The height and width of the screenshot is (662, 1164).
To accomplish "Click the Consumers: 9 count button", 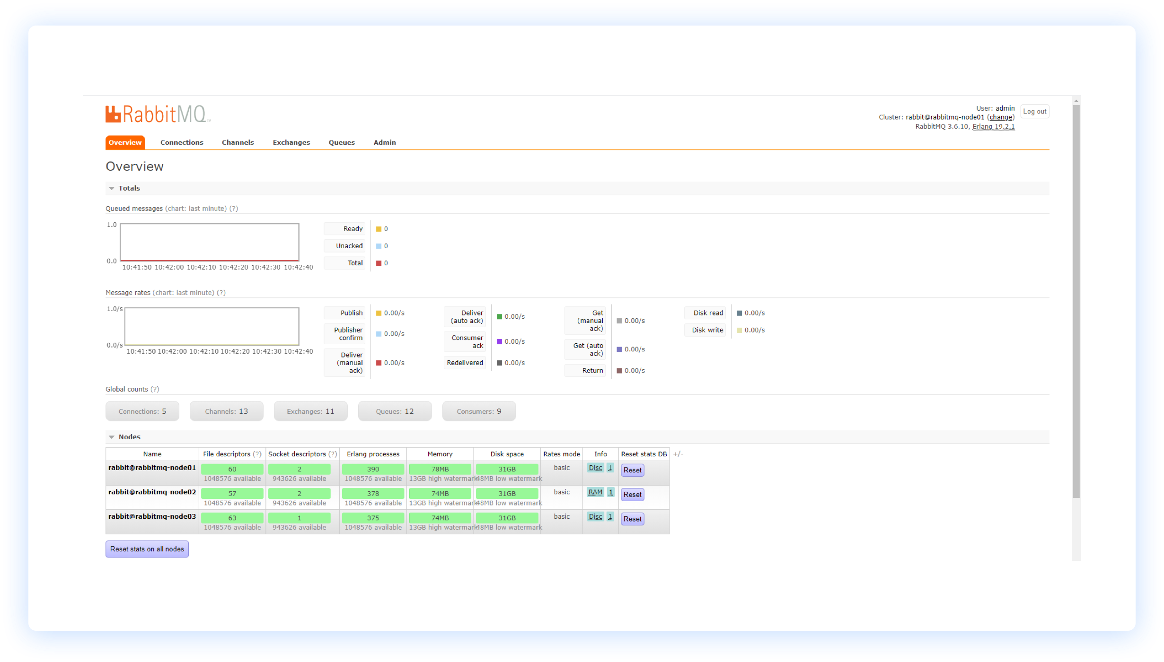I will [x=479, y=411].
